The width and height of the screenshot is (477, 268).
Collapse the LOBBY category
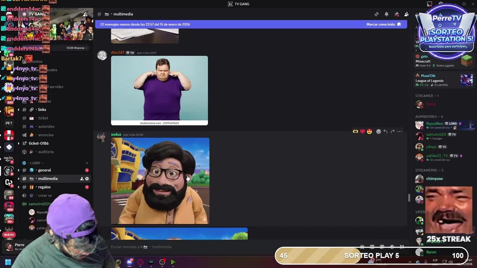[35, 163]
